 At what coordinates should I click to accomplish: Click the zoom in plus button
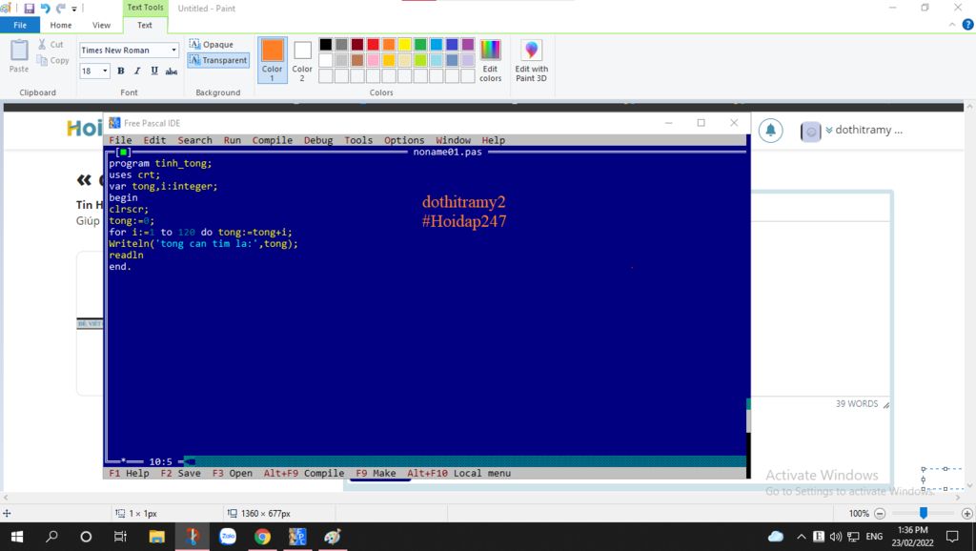tap(966, 514)
